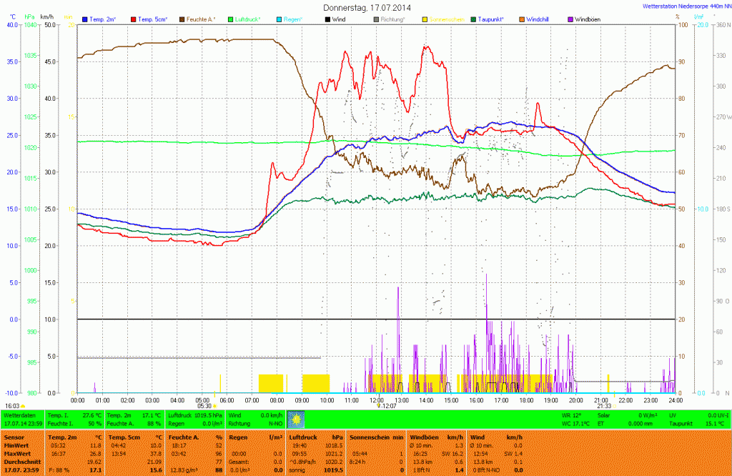This screenshot has width=732, height=476.
Task: Click the 05:30 sunrise marker
Action: point(205,406)
